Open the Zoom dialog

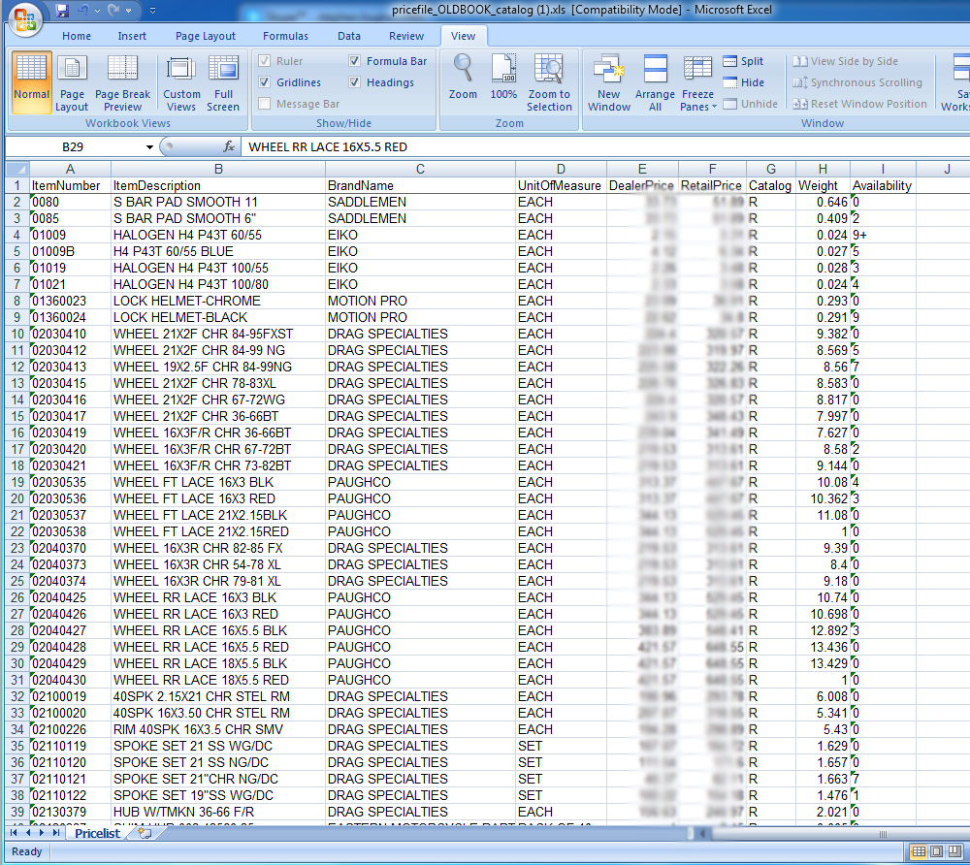pyautogui.click(x=463, y=78)
